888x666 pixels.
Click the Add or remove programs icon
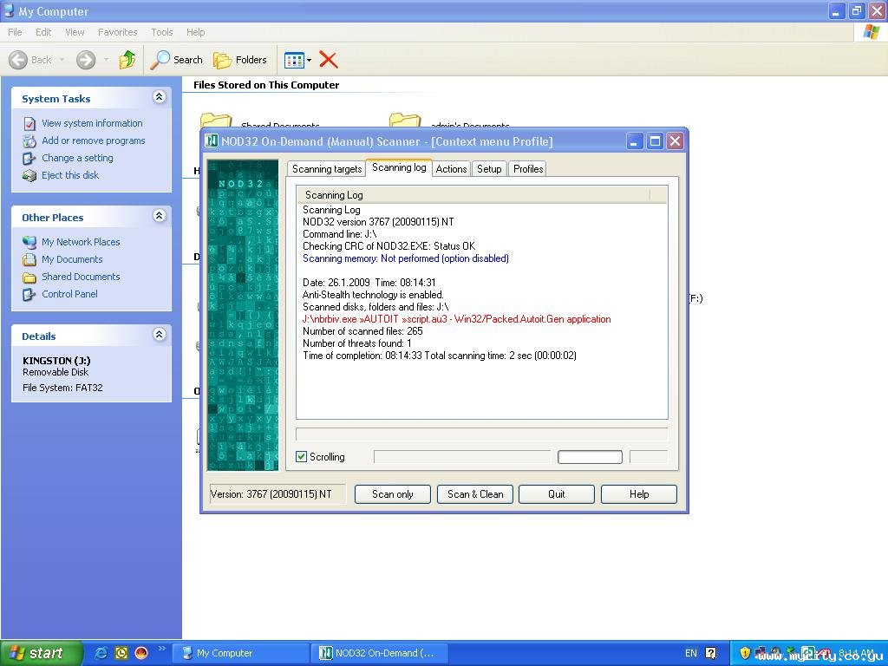click(29, 141)
